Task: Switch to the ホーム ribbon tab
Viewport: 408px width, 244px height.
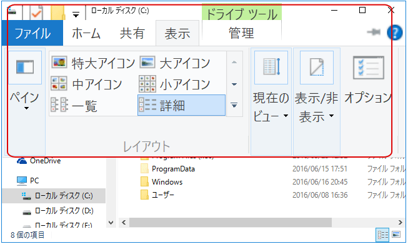Action: click(x=86, y=33)
